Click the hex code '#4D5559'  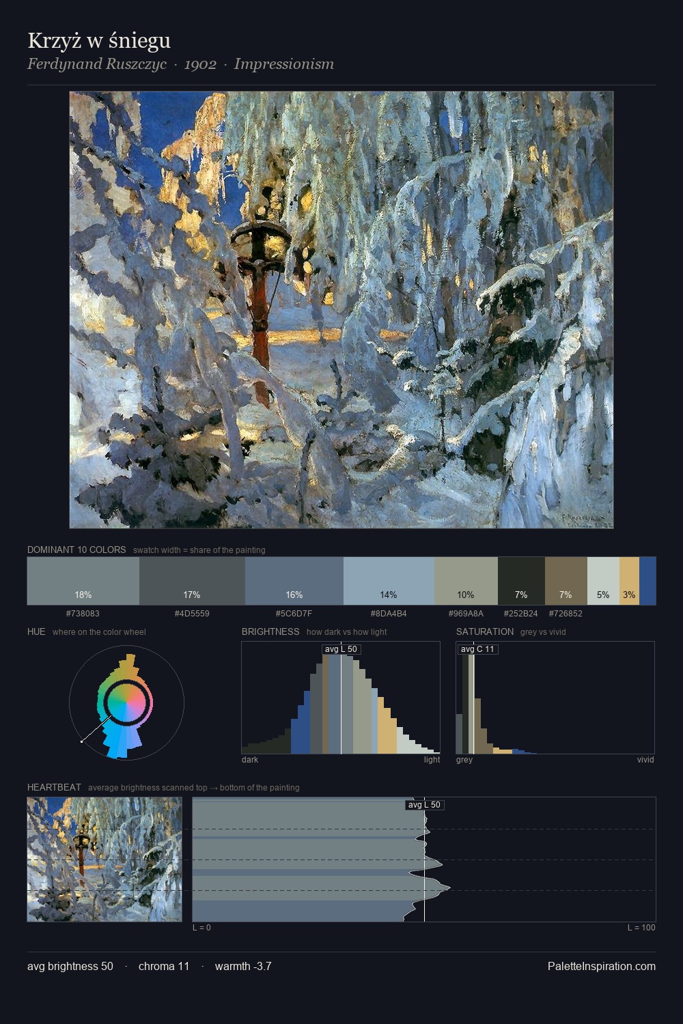[192, 613]
